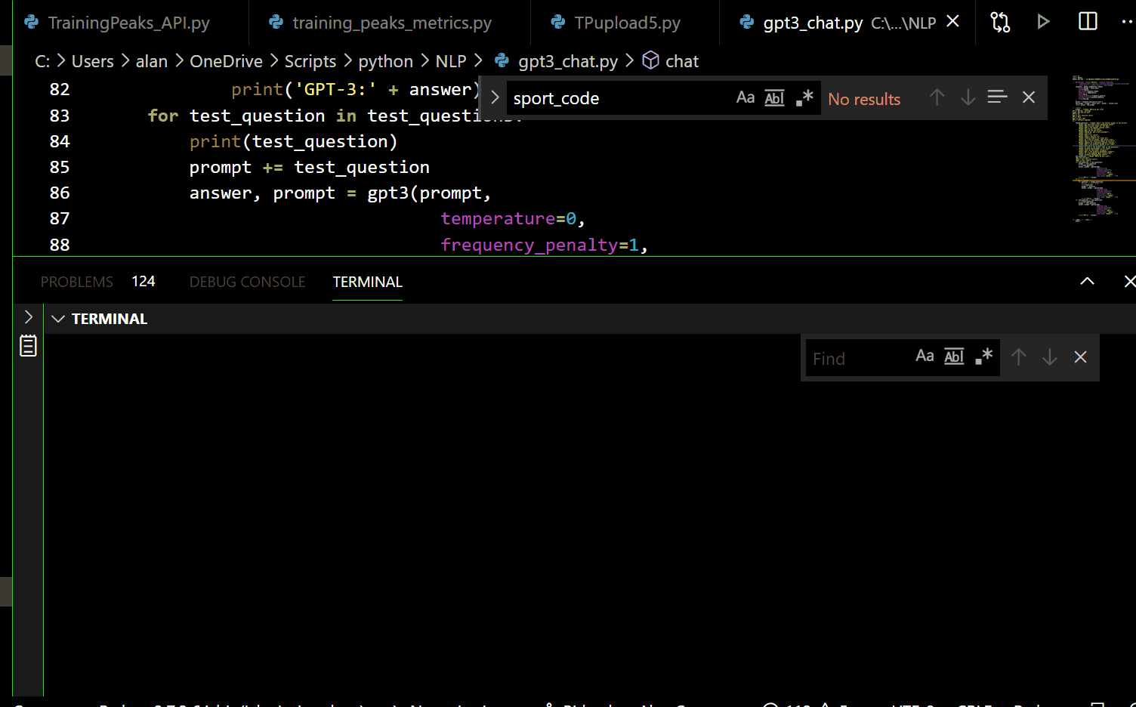Go to previous match in terminal find
This screenshot has width=1136, height=707.
[1018, 357]
